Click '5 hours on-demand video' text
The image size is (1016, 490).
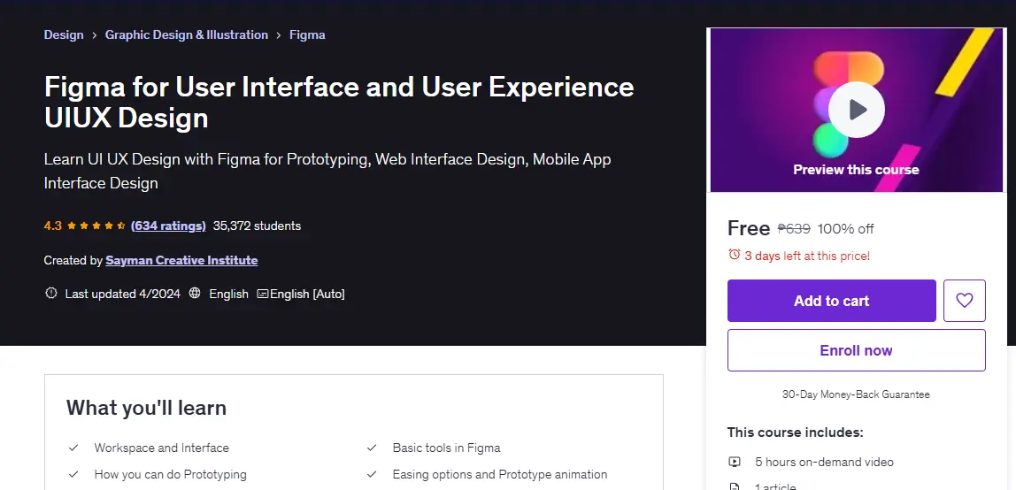coord(824,463)
